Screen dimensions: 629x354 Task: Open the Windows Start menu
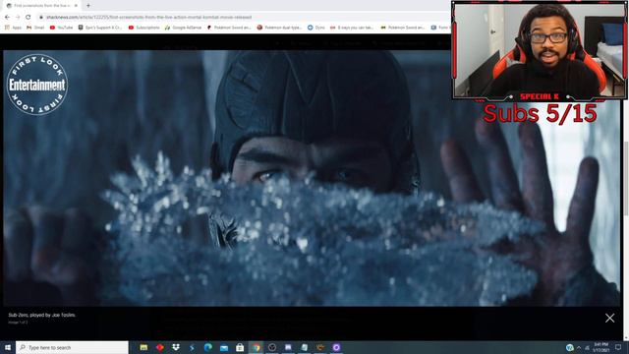coord(8,347)
